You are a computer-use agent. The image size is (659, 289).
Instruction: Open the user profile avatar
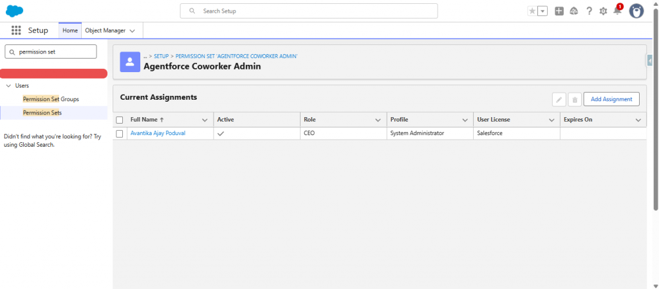pyautogui.click(x=636, y=11)
